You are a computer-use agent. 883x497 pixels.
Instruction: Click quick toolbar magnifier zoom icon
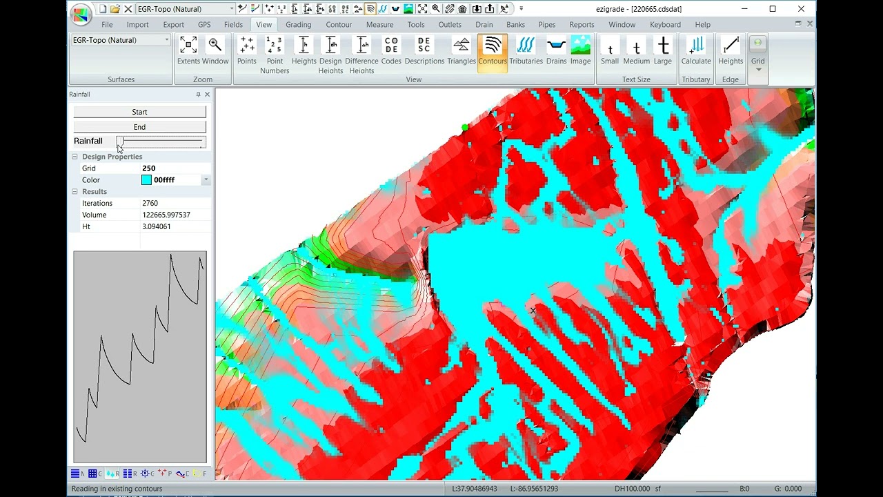pos(436,9)
